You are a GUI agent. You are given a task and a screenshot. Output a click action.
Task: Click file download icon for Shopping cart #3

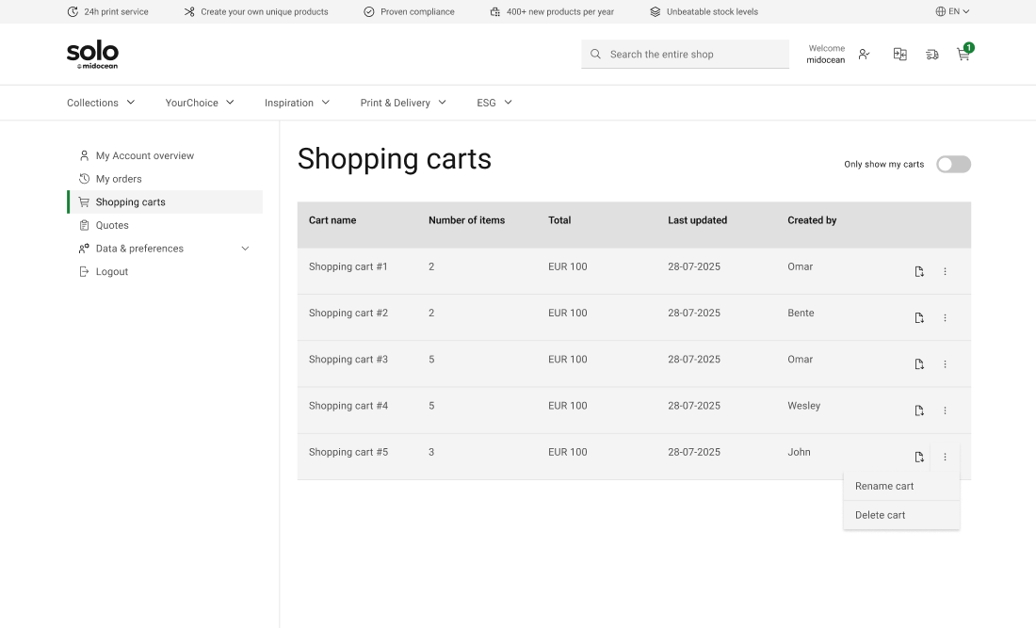[x=919, y=364]
